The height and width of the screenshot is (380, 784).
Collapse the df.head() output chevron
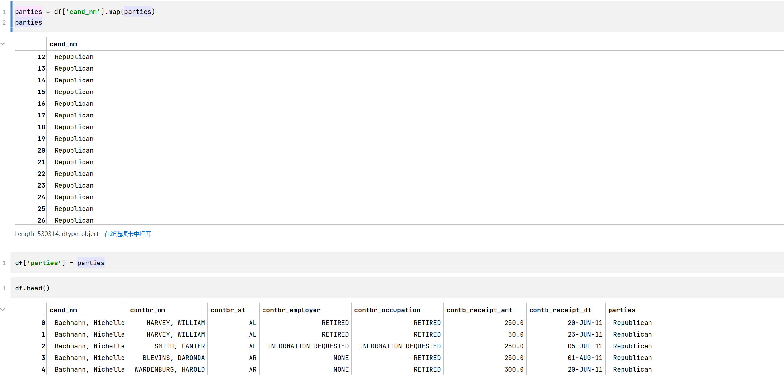(3, 310)
